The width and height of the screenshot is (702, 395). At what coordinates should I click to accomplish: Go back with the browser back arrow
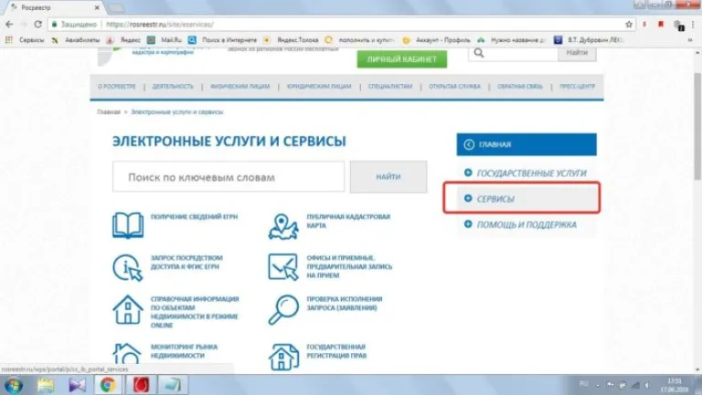pyautogui.click(x=9, y=24)
